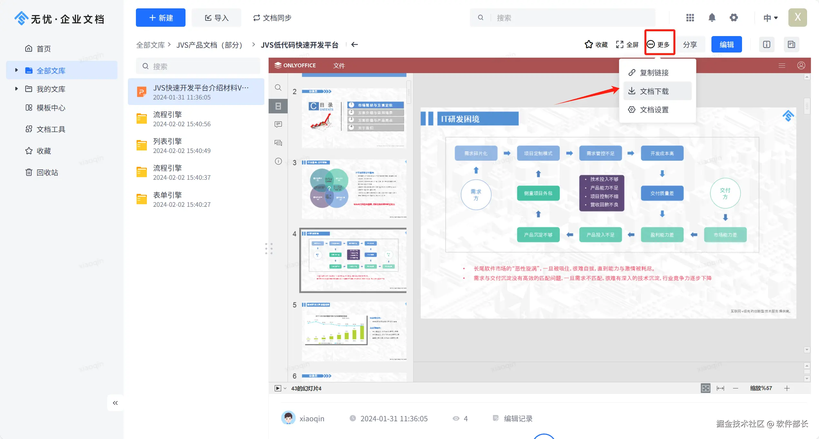
Task: Click the fit to width icon
Action: [720, 388]
